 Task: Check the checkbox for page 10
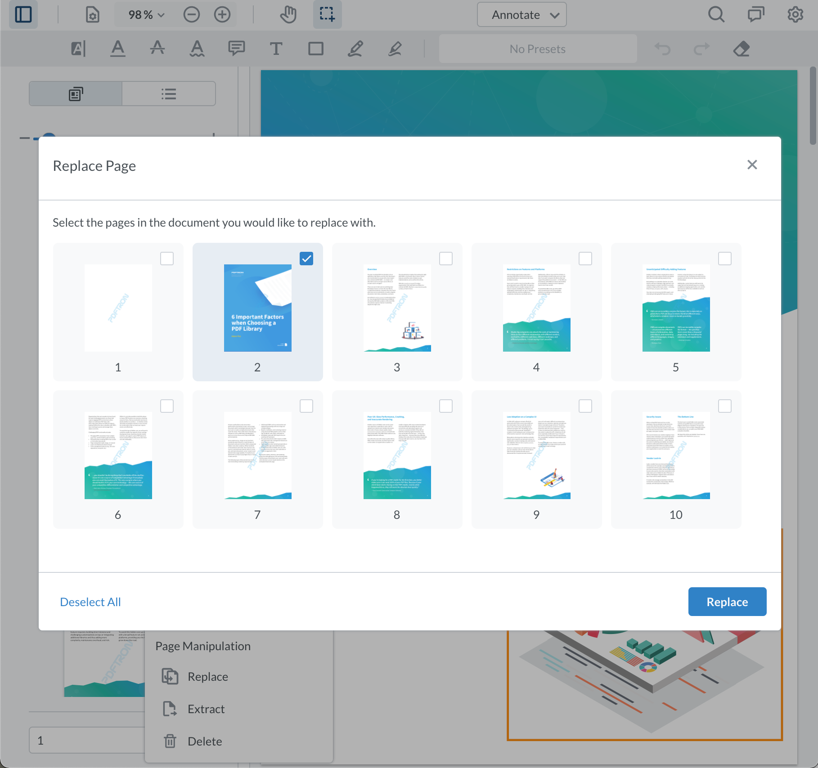[725, 406]
